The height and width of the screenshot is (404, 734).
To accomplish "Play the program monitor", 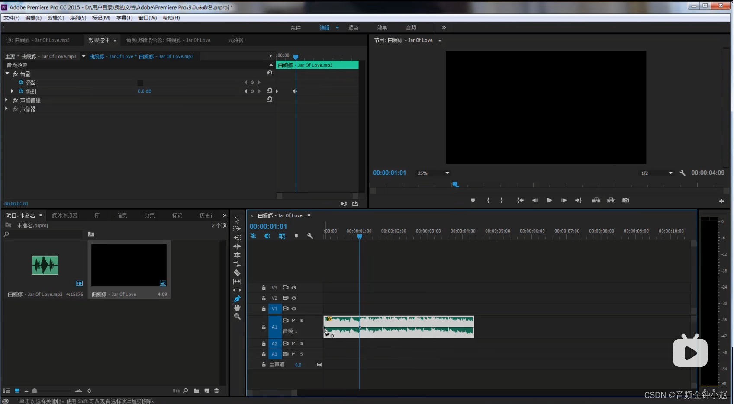I will [549, 200].
